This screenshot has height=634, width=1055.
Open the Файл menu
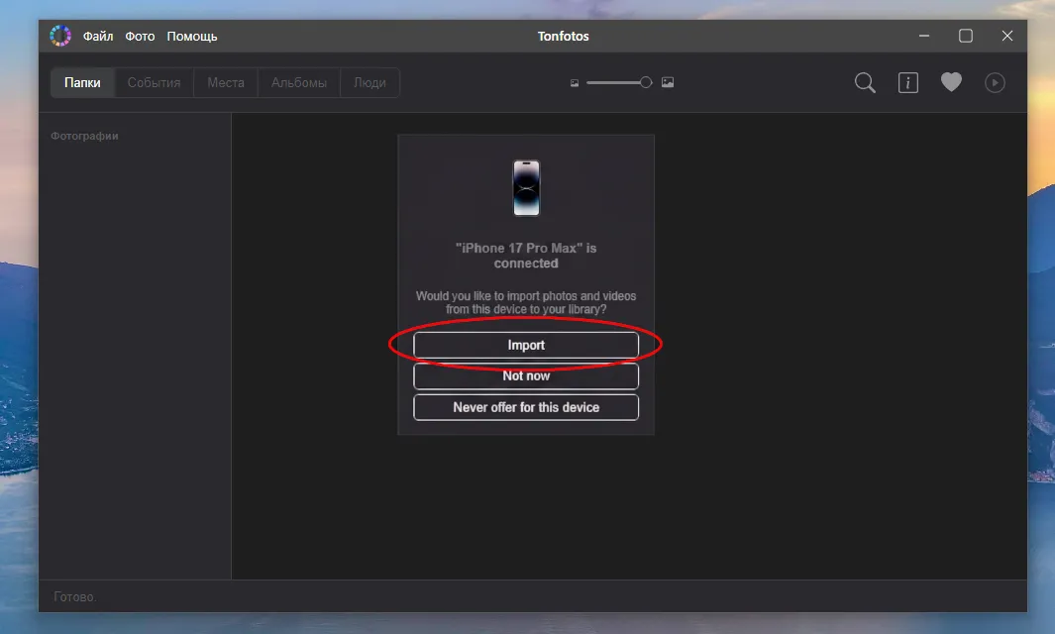(x=97, y=37)
